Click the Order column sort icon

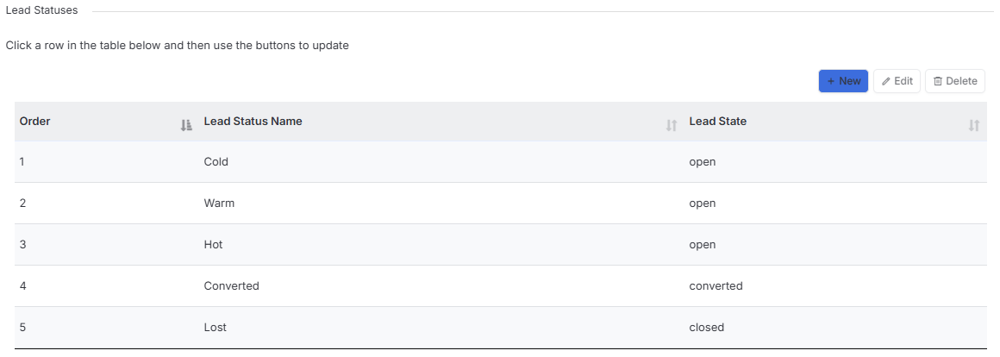tap(186, 126)
